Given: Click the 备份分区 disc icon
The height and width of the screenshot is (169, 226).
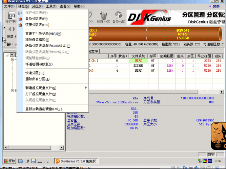Looking at the screenshot, I should pos(119,16).
